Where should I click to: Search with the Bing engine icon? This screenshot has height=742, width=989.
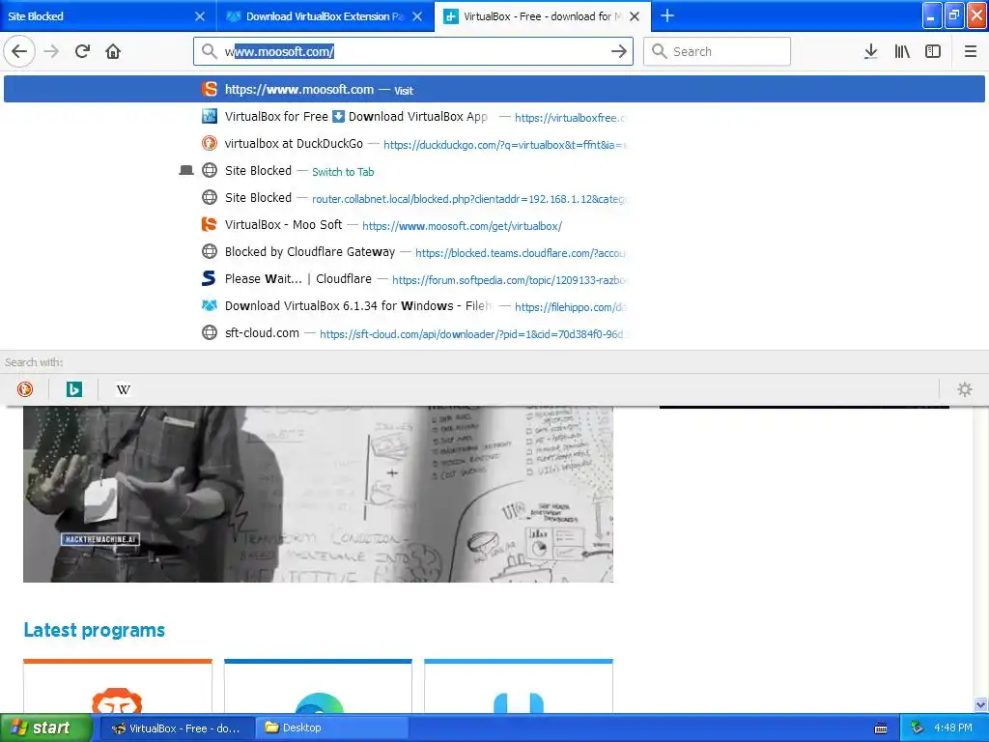(x=73, y=389)
